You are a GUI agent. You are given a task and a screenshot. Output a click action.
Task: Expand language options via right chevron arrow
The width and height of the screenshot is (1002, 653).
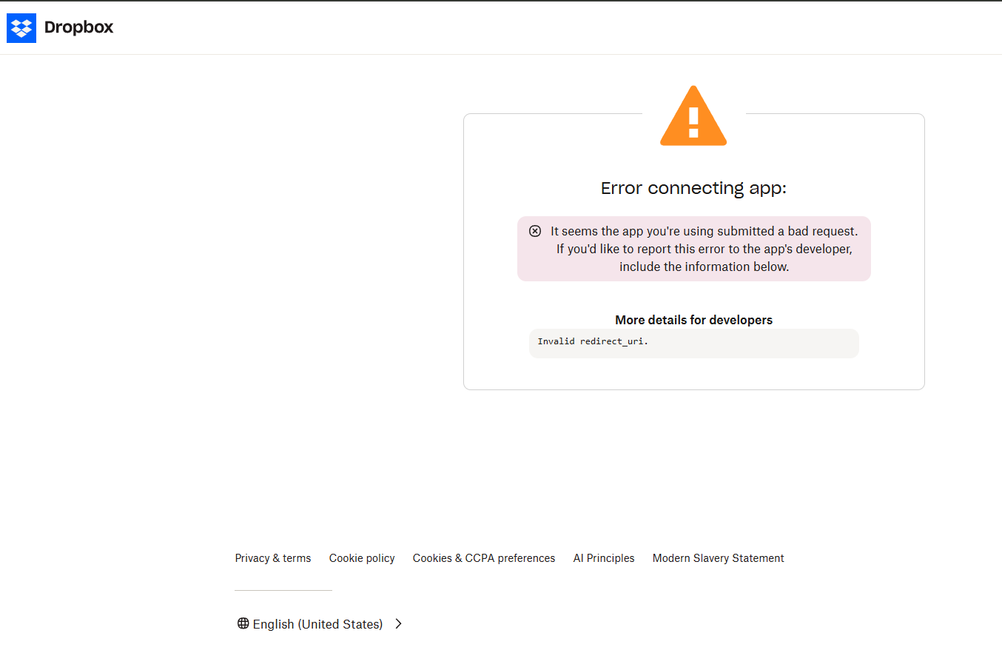[x=398, y=623]
